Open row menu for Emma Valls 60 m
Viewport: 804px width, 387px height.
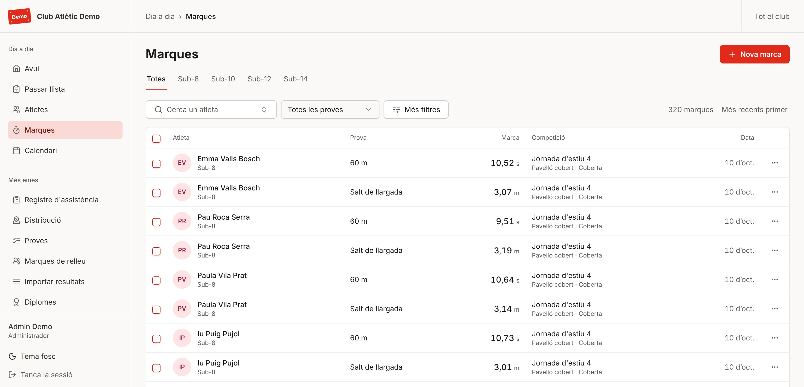click(774, 163)
